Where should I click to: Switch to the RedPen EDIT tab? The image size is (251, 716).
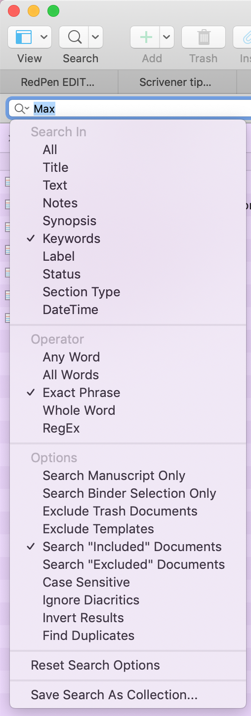(59, 82)
